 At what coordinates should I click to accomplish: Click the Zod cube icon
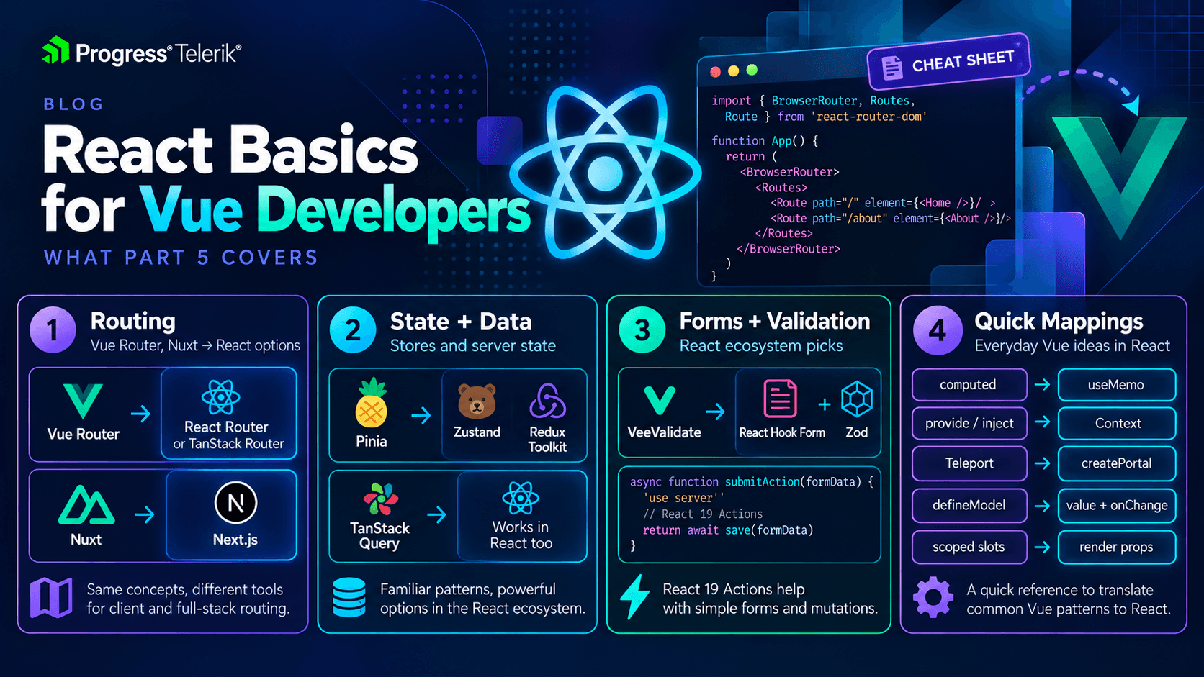(857, 399)
